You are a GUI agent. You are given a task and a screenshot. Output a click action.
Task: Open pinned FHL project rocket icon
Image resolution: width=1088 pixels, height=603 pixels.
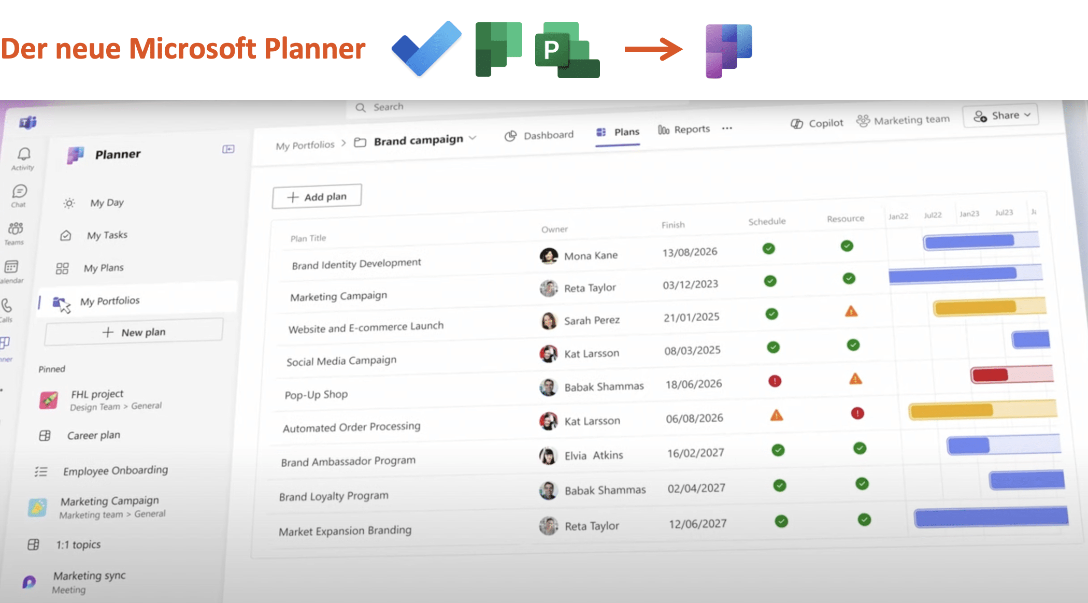click(49, 400)
